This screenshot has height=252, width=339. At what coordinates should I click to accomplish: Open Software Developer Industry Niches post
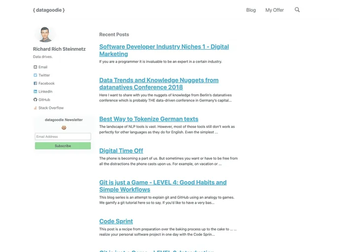pos(164,50)
